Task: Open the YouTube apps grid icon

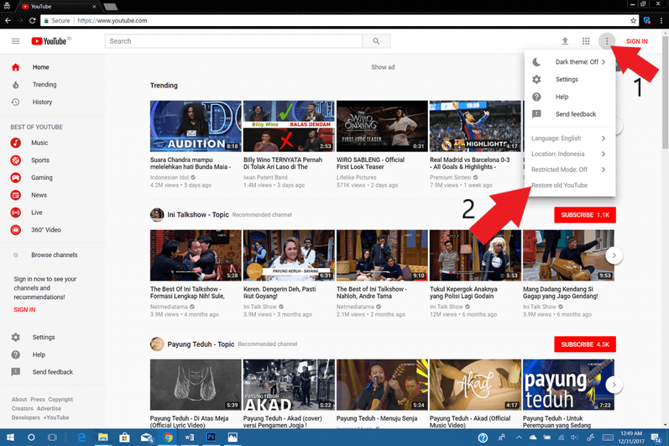Action: tap(586, 41)
